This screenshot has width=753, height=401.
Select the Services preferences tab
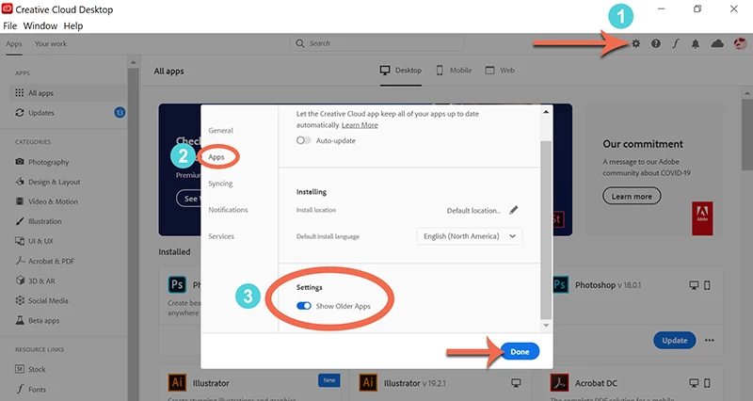tap(221, 235)
